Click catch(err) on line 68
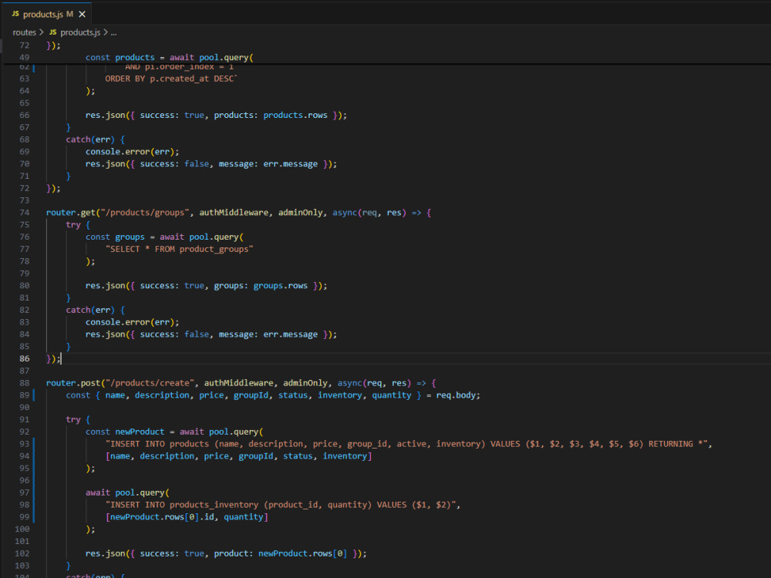The image size is (771, 578). [90, 139]
